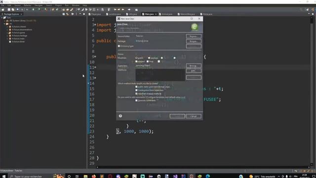Click Collapse All in Package Explorer

[x=64, y=14]
